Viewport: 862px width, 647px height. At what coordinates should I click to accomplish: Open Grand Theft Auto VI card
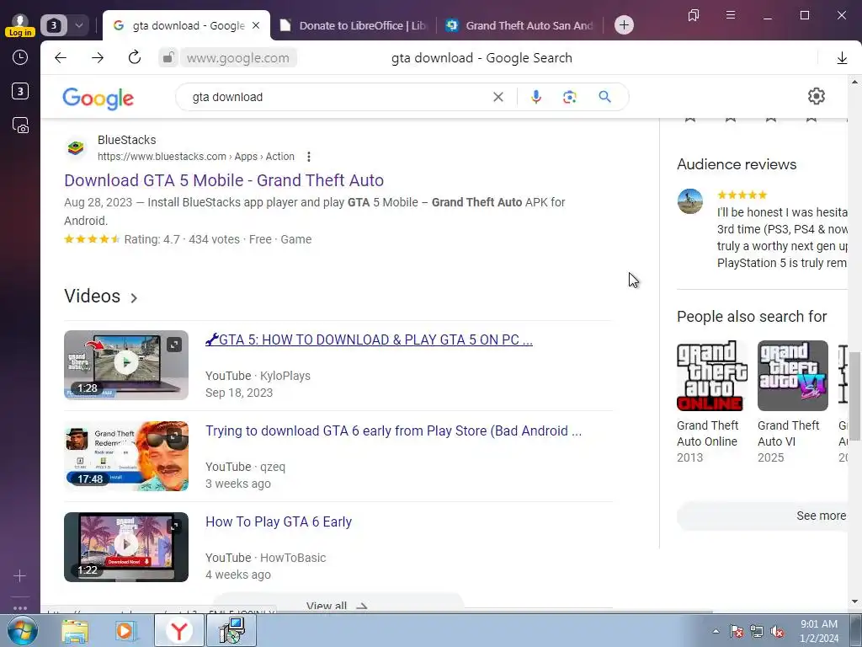point(792,402)
